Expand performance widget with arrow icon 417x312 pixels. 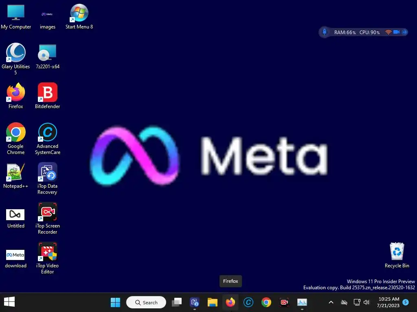(x=404, y=32)
